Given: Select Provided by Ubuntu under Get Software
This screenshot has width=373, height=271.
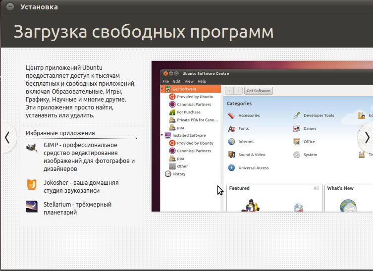Looking at the screenshot, I should [191, 97].
